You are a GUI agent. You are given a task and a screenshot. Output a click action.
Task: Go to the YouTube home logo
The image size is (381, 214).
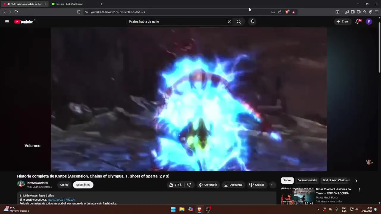tap(24, 22)
